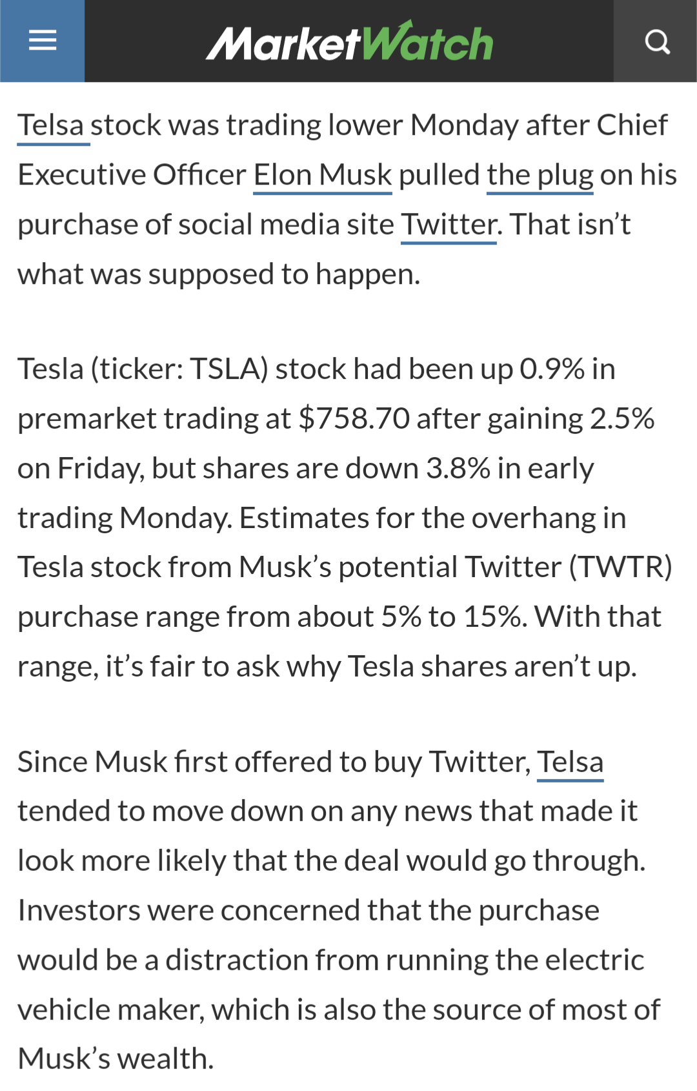Image resolution: width=697 pixels, height=1091 pixels.
Task: Follow the Elon Musk link
Action: point(323,175)
